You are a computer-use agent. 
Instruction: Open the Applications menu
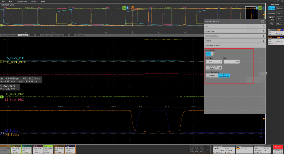pos(22,2)
